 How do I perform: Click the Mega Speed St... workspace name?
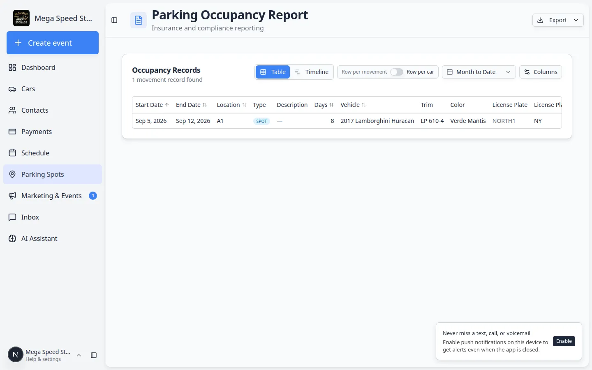tap(63, 18)
